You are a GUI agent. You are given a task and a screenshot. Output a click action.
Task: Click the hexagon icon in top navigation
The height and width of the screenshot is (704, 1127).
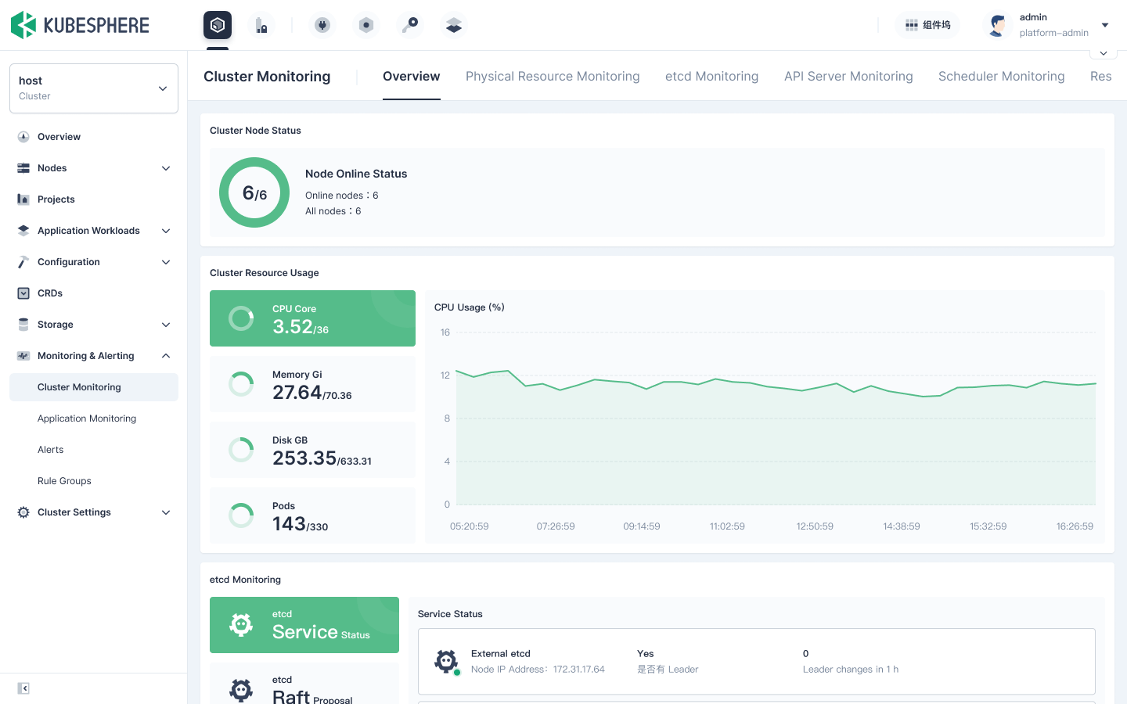pyautogui.click(x=365, y=26)
